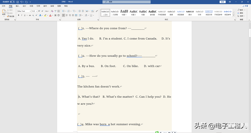This screenshot has height=133, width=251.
Task: Switch to the 设计 tab
Action: pos(24,6)
